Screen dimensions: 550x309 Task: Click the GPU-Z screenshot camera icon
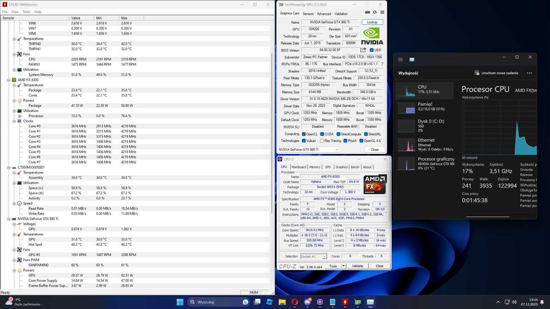(x=367, y=13)
